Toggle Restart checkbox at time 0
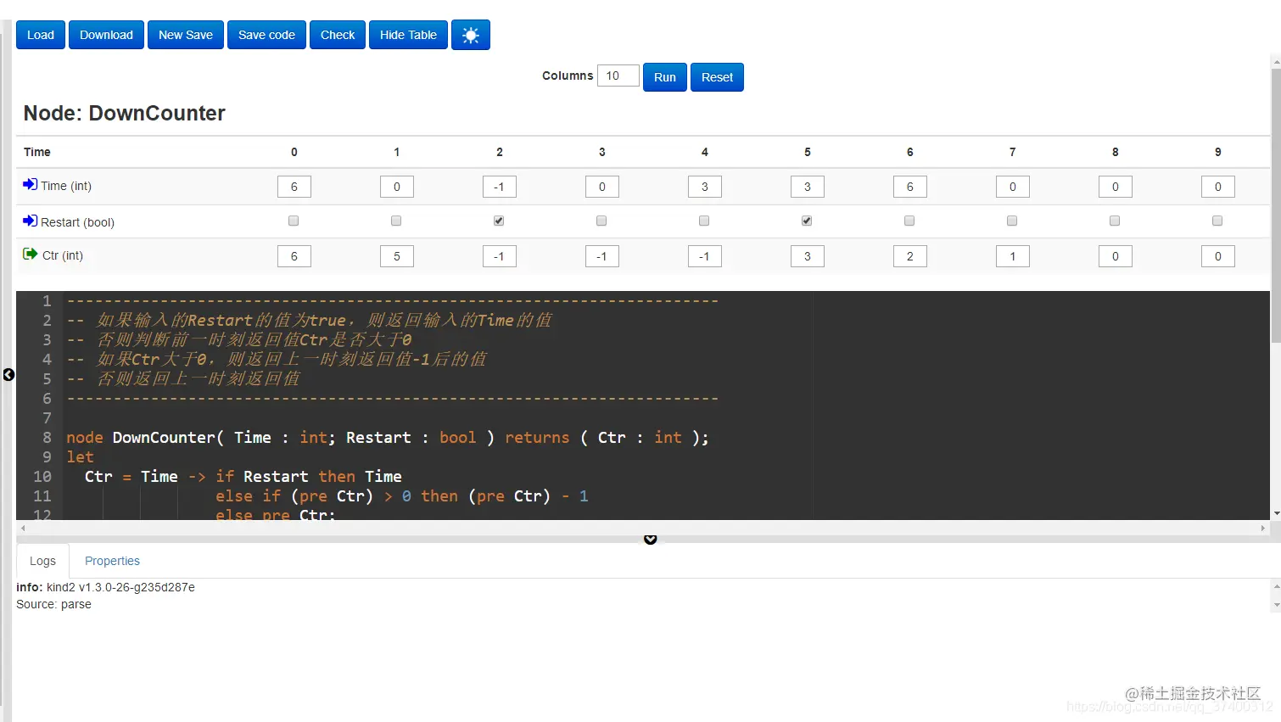Image resolution: width=1281 pixels, height=722 pixels. click(x=294, y=221)
